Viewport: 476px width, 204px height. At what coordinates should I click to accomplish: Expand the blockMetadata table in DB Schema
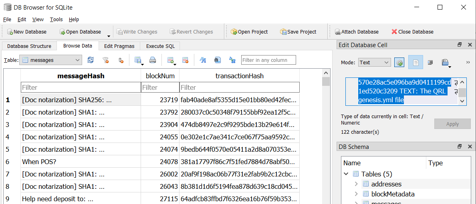pos(356,194)
